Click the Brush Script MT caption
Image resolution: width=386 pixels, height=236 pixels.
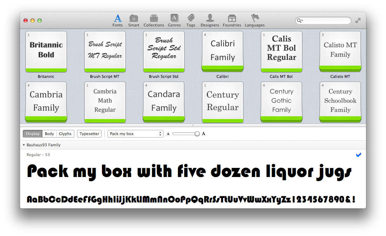105,76
